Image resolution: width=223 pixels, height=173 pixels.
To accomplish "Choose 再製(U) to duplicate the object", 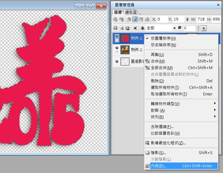I will click(x=181, y=54).
